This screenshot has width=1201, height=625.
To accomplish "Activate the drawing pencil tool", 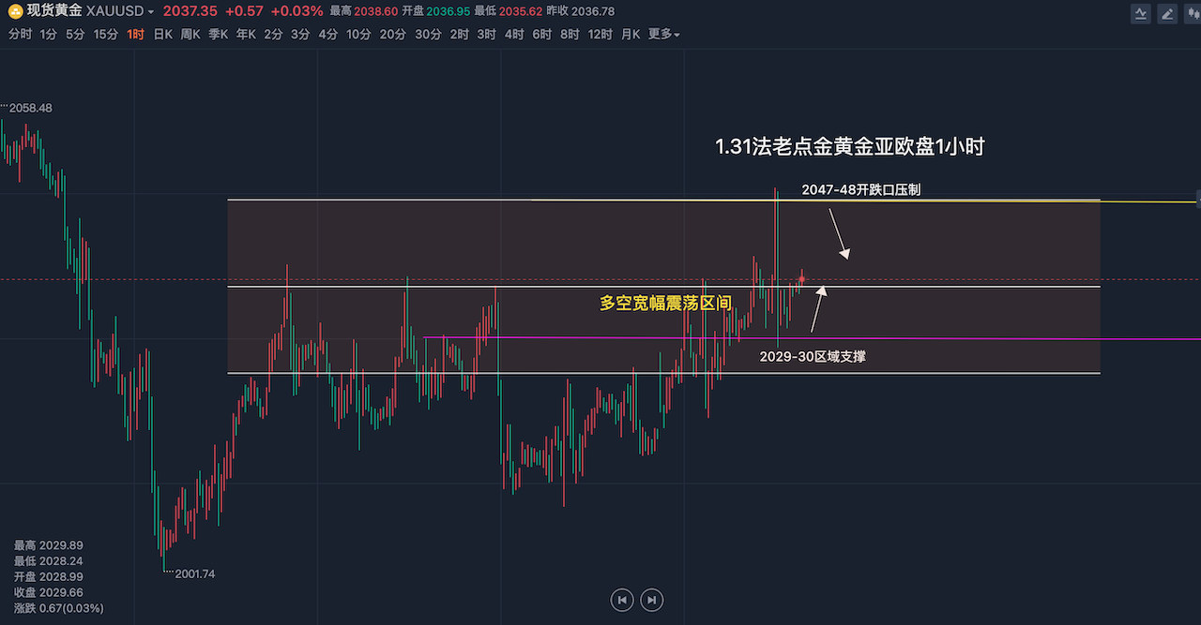I will point(1166,13).
